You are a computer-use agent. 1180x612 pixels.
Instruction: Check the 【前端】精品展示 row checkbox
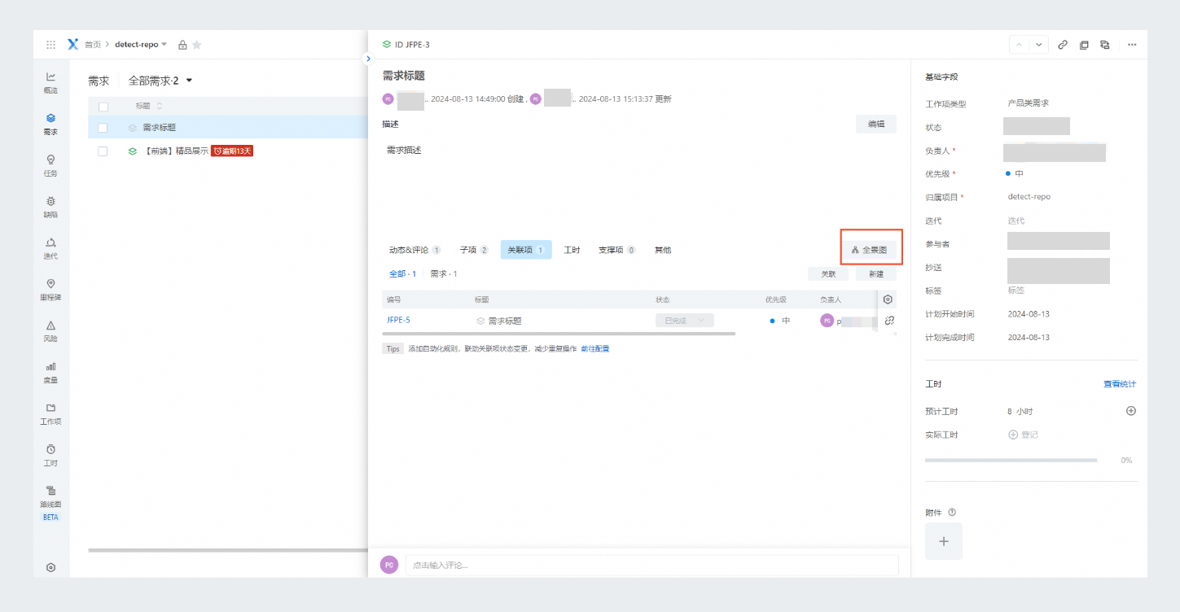point(103,151)
